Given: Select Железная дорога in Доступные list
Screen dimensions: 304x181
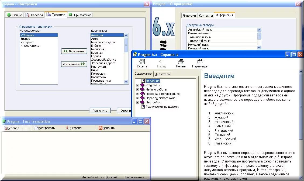Looking at the screenshot, I should pyautogui.click(x=107, y=63).
